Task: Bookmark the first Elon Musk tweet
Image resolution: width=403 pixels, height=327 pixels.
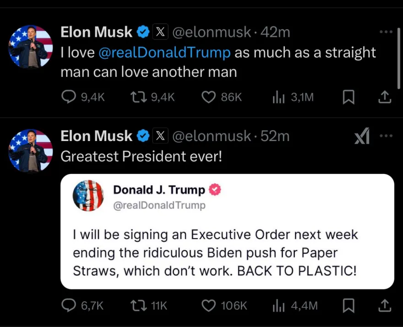Action: pyautogui.click(x=349, y=97)
